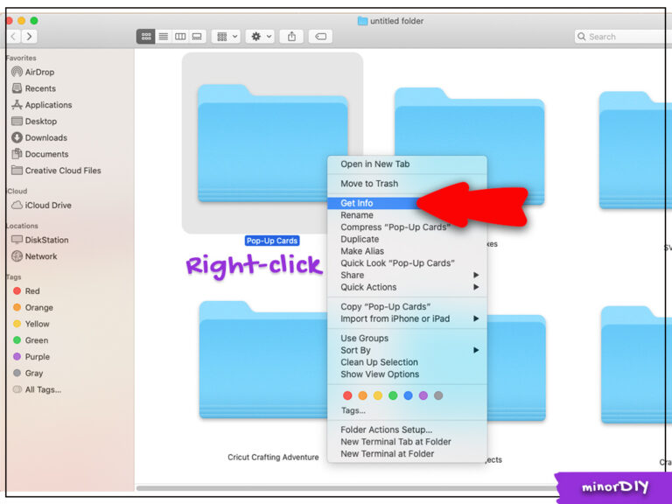
Task: Click the Pop-Up Cards folder name
Action: (x=272, y=241)
